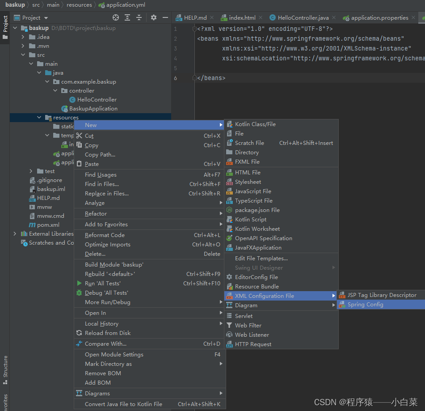This screenshot has width=425, height=411.
Task: Create new TypeScript File
Action: coord(282,201)
